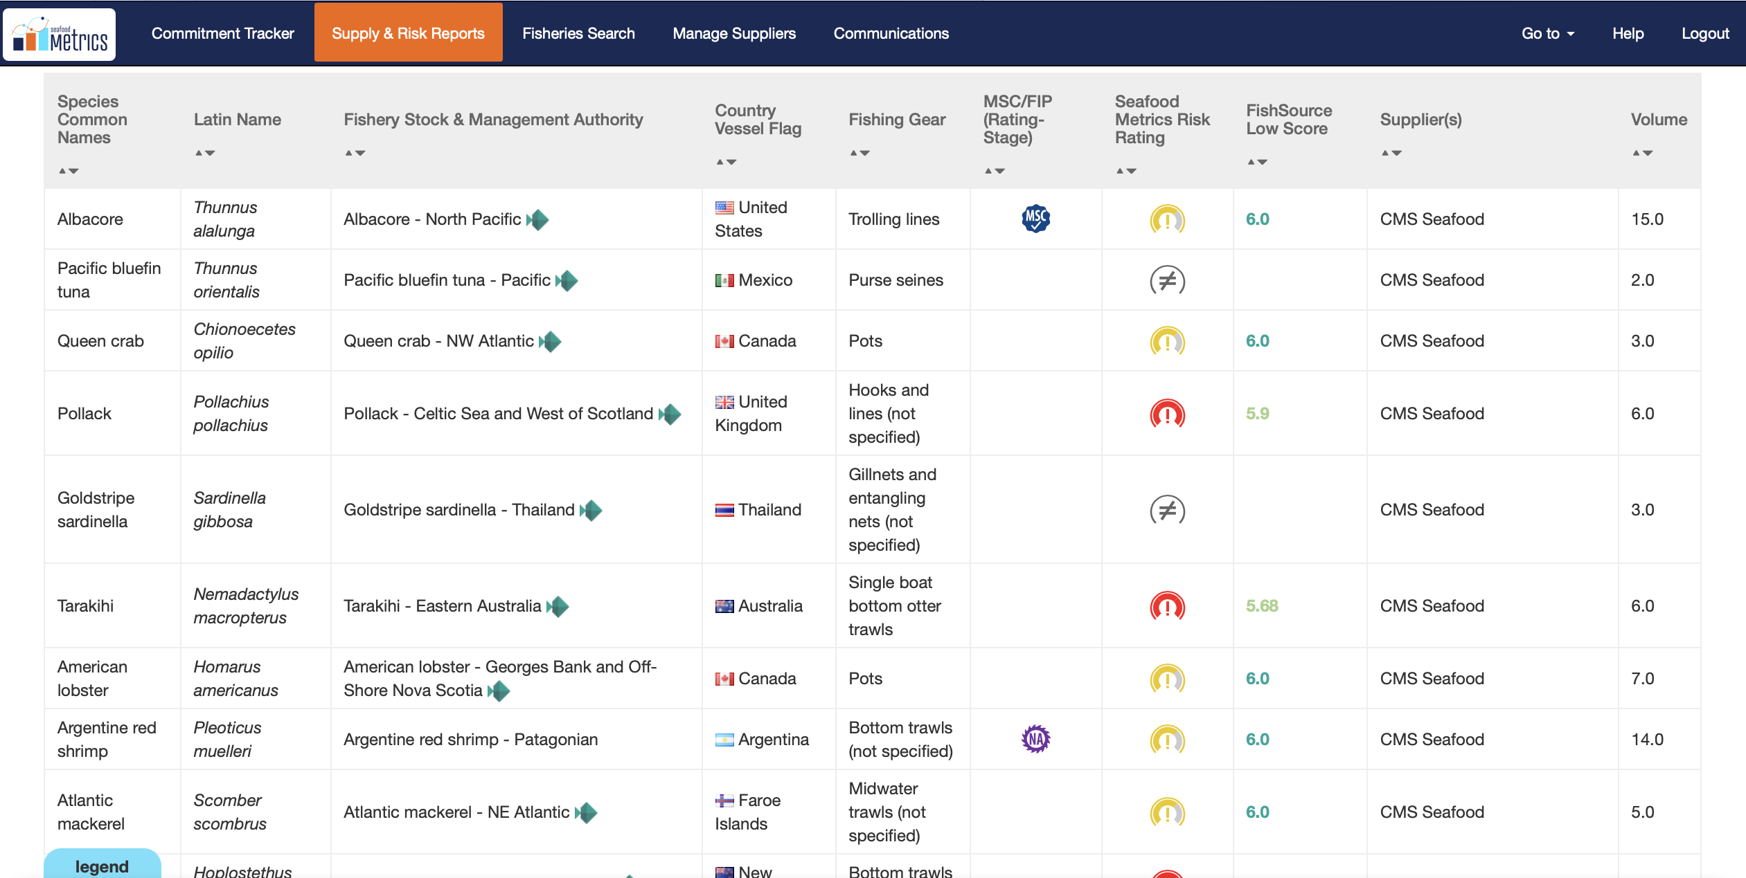Click yellow risk rating icon for Queen crab
Screen dimensions: 1746x878
pos(1167,341)
